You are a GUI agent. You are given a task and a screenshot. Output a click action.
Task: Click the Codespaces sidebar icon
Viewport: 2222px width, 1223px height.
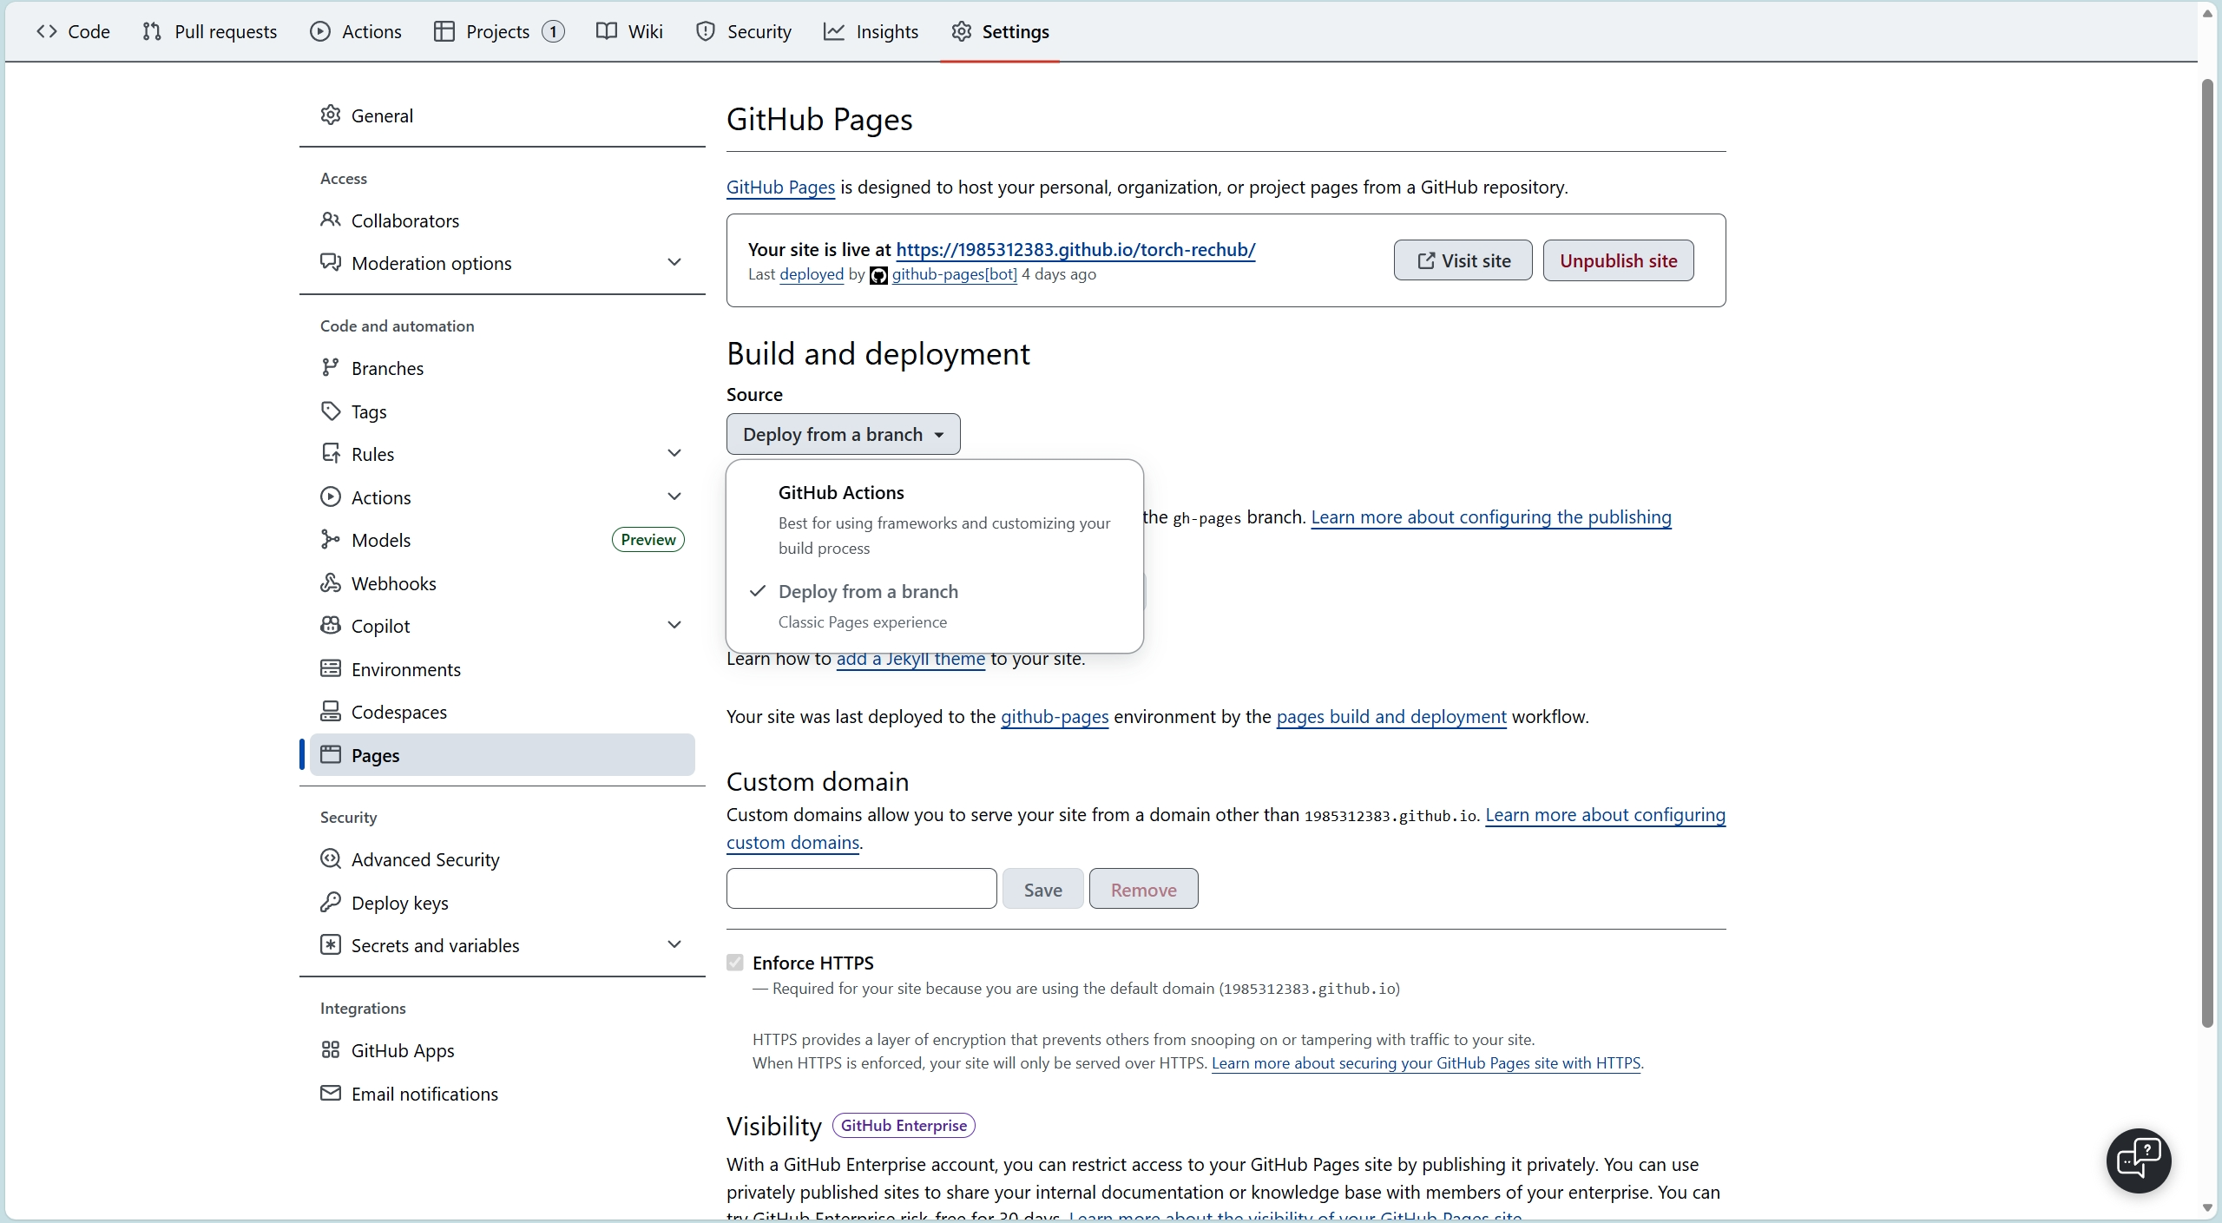(x=330, y=712)
